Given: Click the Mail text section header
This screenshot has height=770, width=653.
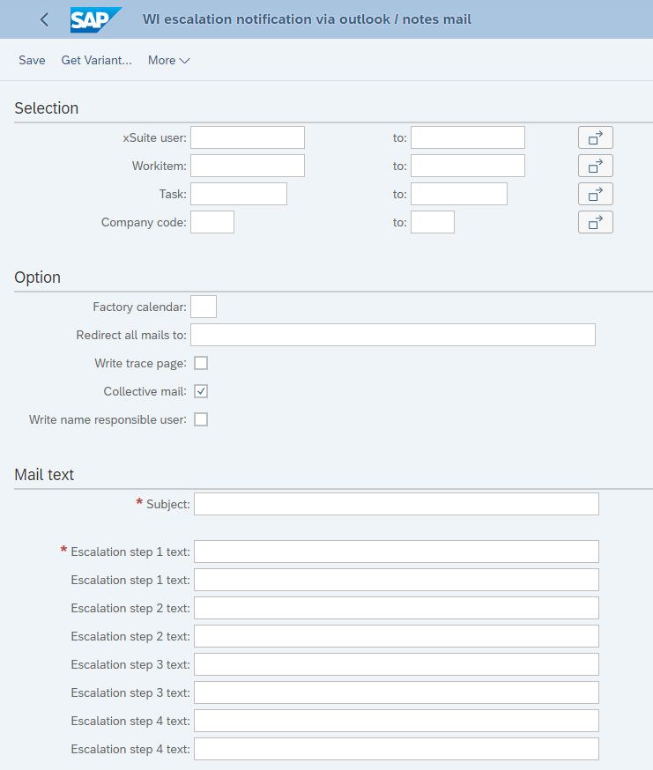Looking at the screenshot, I should click(x=44, y=474).
